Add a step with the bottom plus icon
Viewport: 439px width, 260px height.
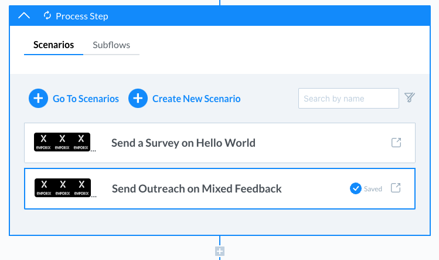click(220, 251)
